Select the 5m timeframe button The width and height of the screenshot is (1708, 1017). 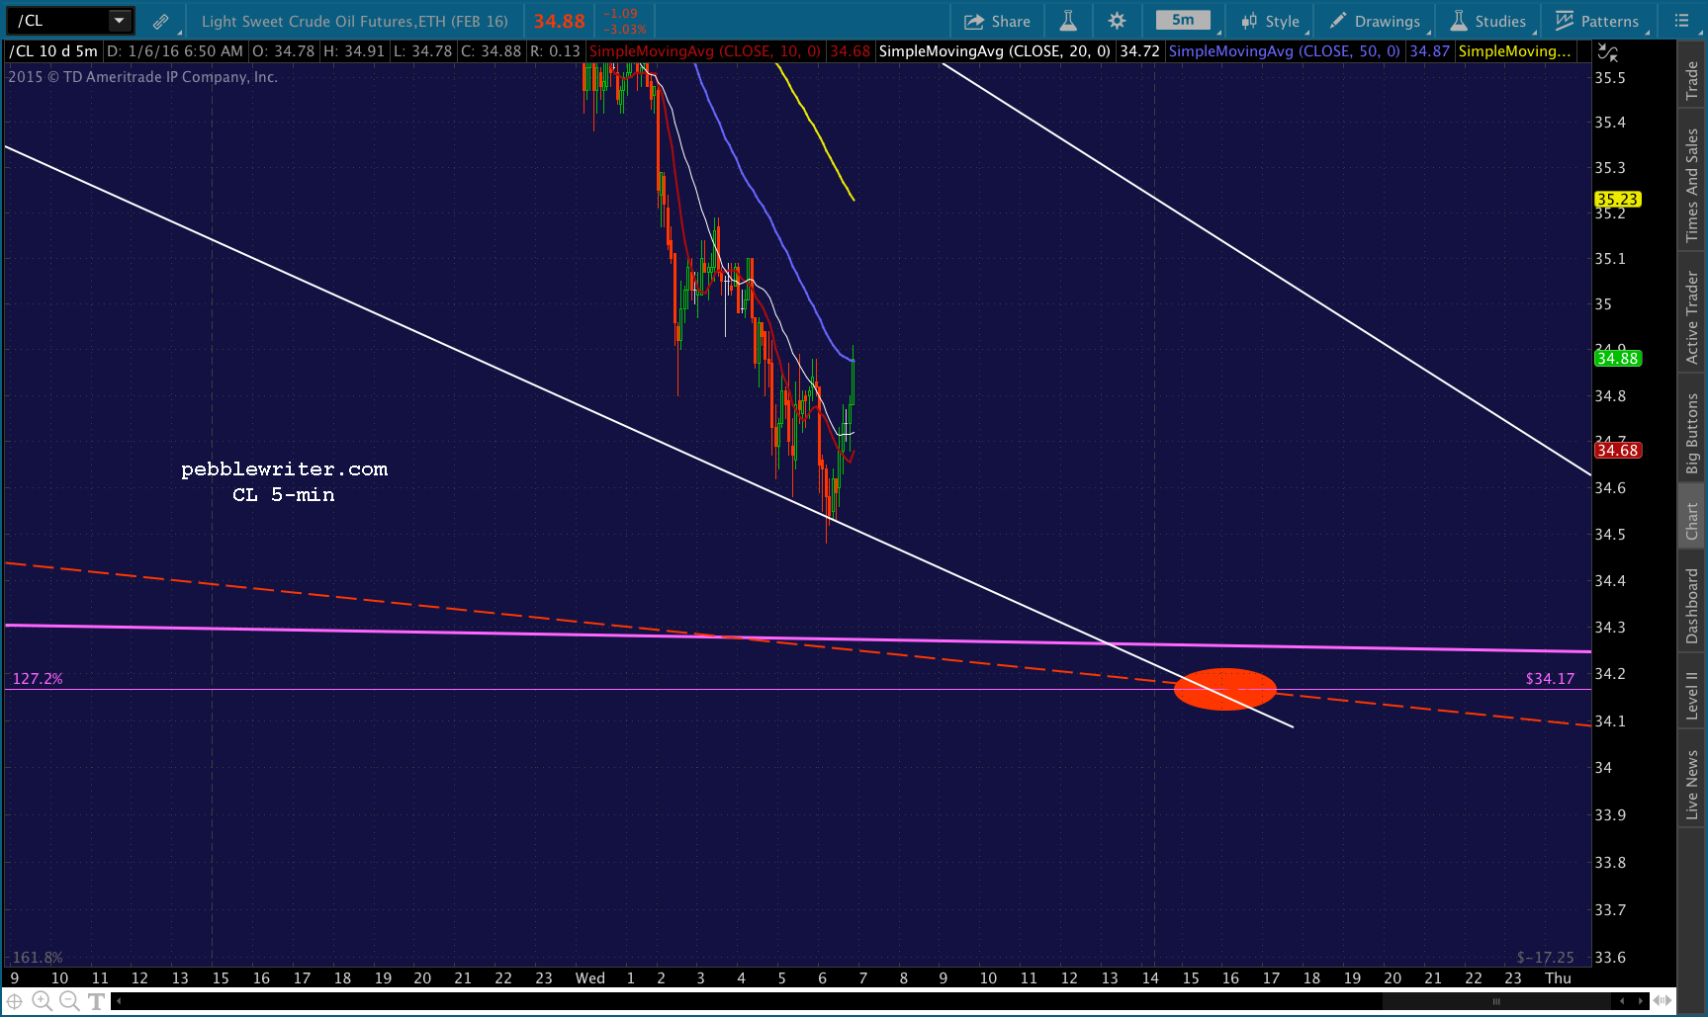tap(1183, 20)
